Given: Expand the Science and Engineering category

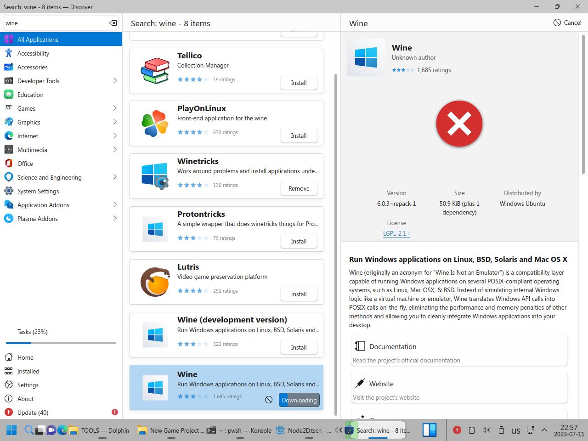Looking at the screenshot, I should [x=115, y=177].
